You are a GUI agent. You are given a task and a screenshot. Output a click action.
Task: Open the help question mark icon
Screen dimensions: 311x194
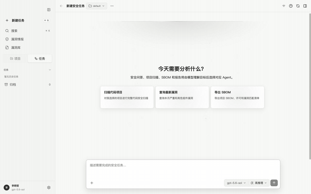291,6
